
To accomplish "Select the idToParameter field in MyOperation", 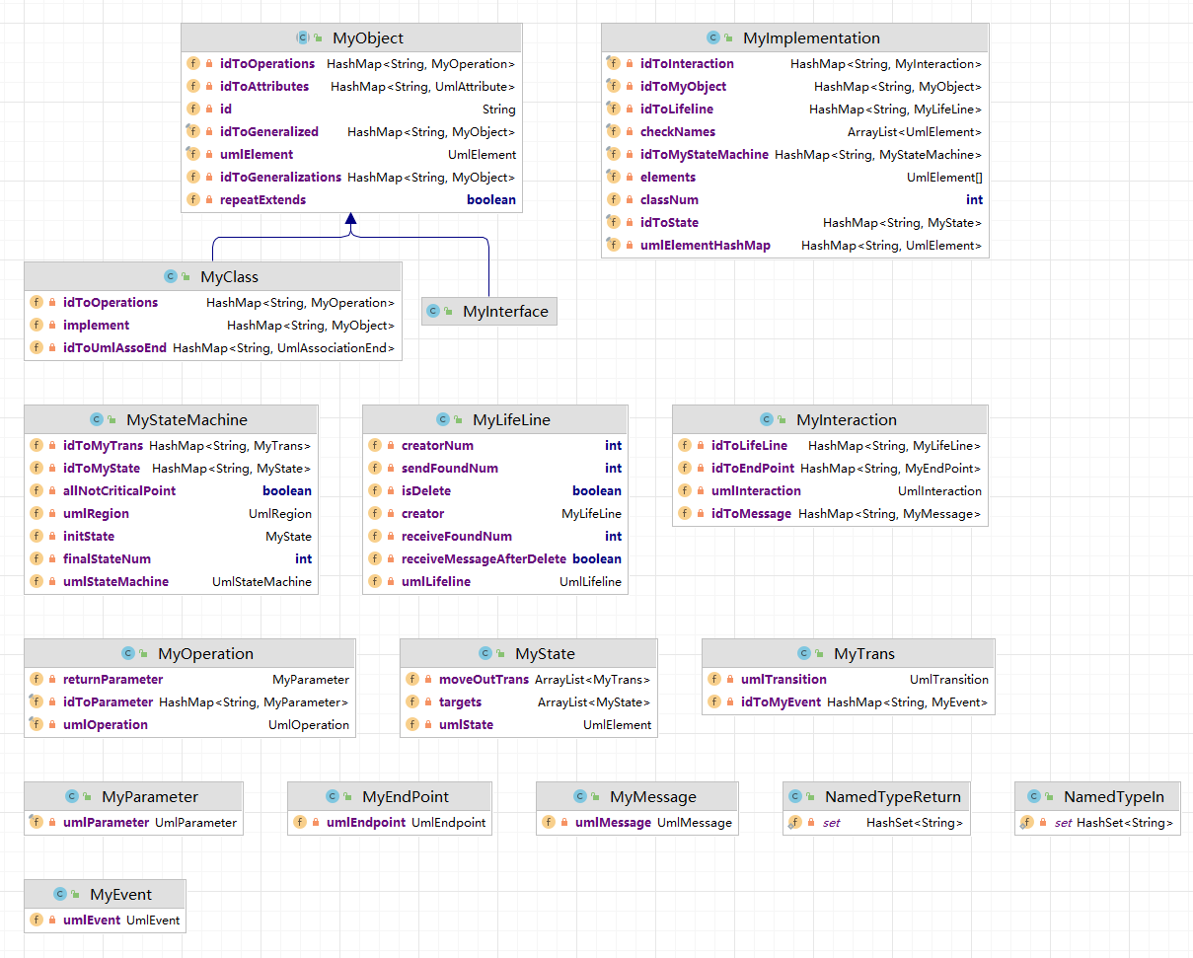I will pos(189,702).
